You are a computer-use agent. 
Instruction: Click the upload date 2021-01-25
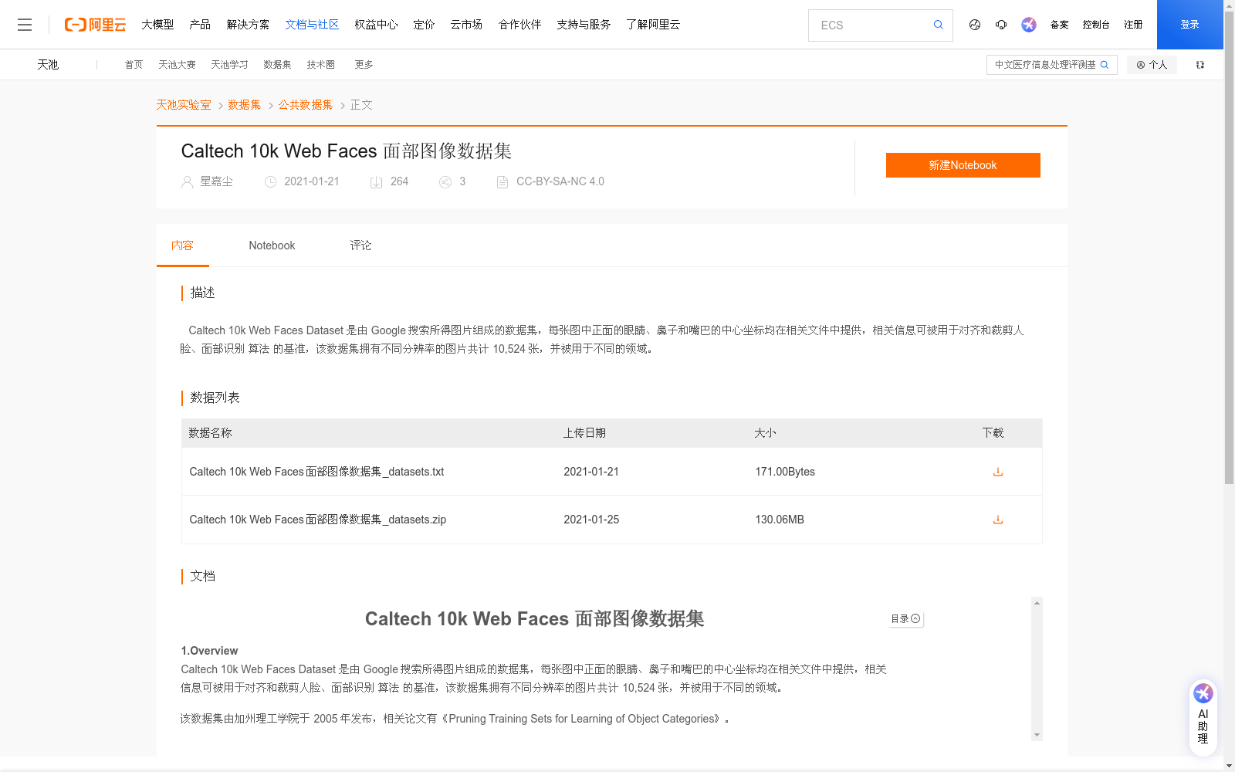pos(591,520)
